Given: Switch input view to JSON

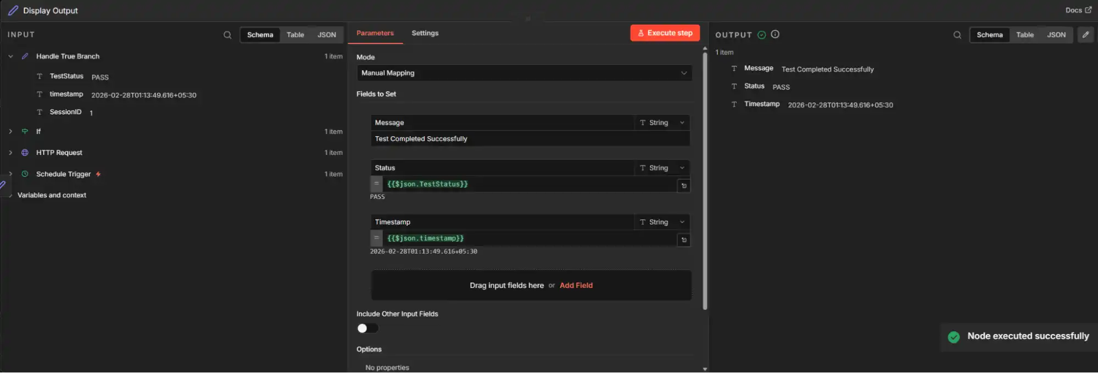Looking at the screenshot, I should pos(326,35).
